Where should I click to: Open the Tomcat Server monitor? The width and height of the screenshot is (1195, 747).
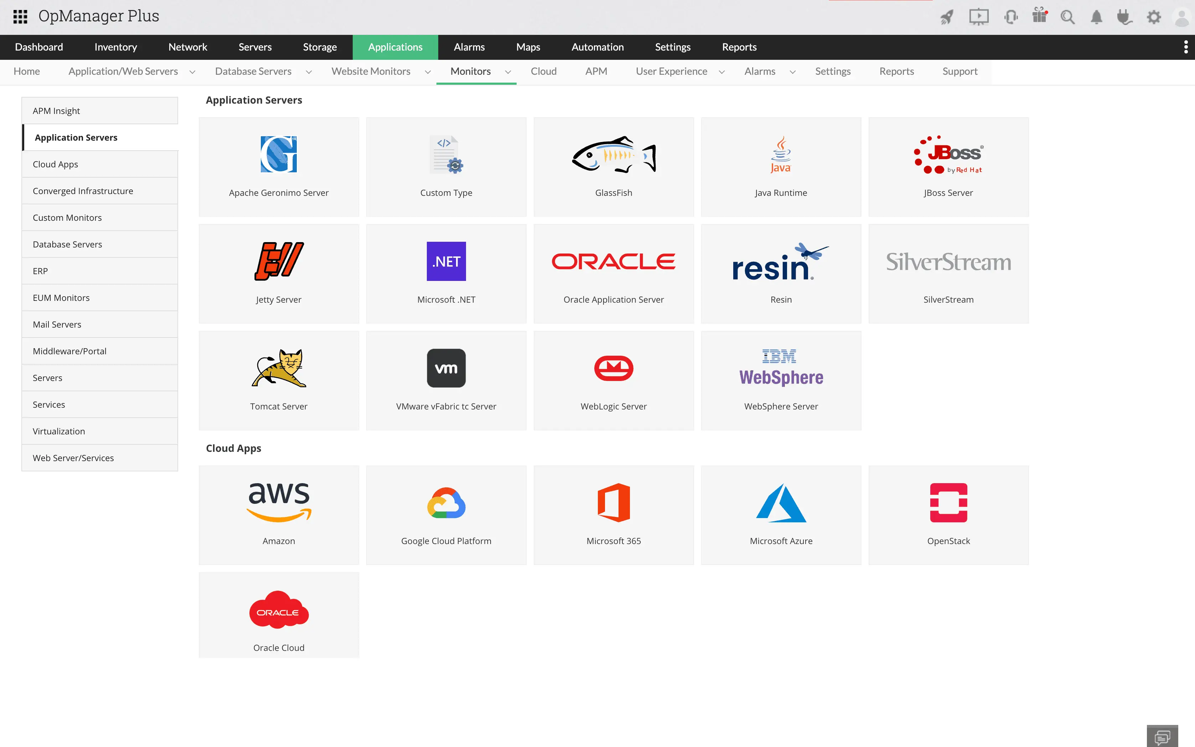pos(278,380)
